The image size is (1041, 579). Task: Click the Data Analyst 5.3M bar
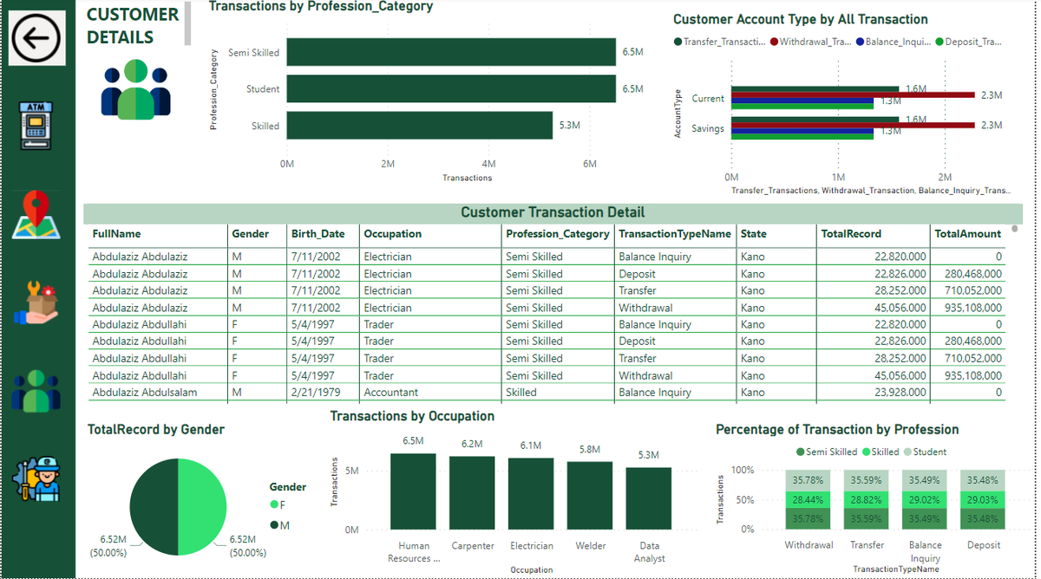click(x=649, y=498)
